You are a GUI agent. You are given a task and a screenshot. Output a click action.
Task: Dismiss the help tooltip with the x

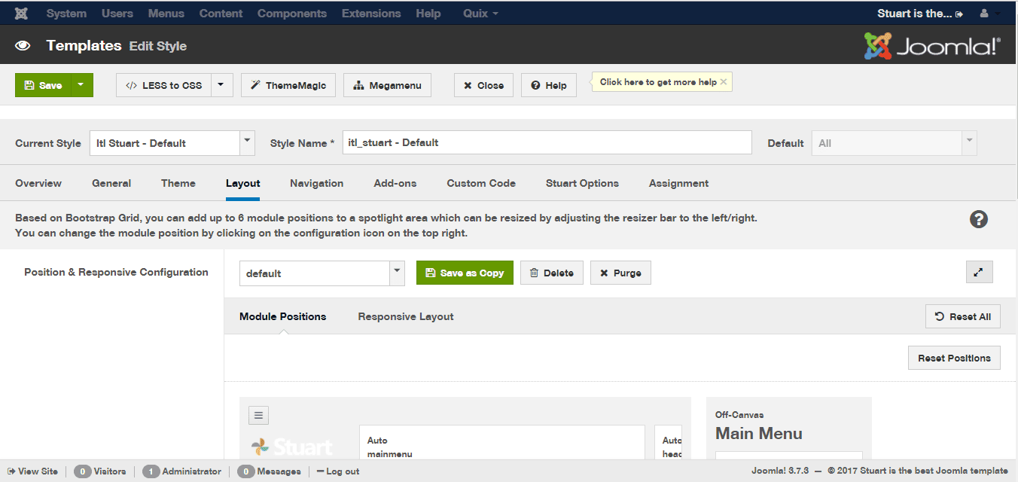pyautogui.click(x=724, y=82)
